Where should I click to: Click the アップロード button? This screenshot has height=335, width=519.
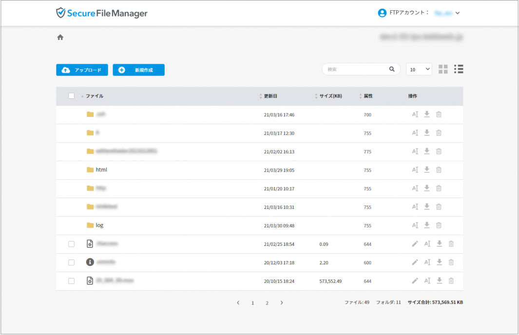[x=82, y=70]
